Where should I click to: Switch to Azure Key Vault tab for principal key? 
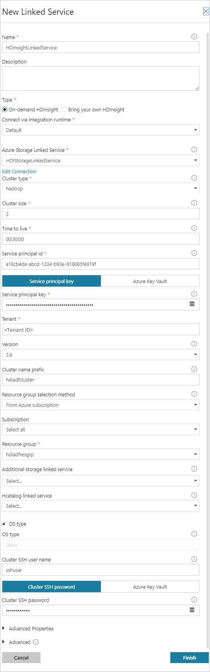click(150, 281)
